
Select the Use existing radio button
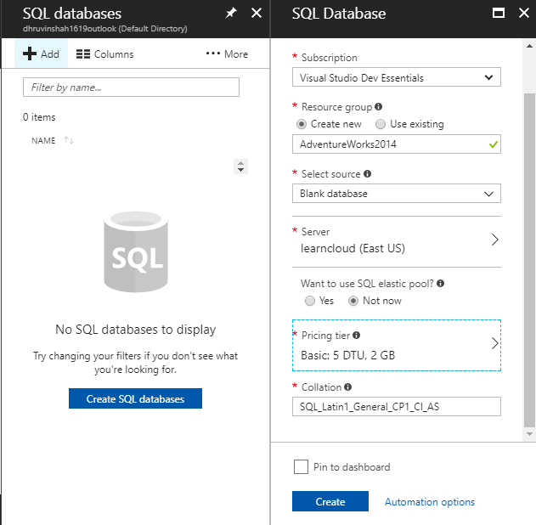(381, 124)
